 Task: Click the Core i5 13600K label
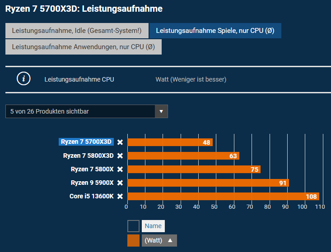[91, 196]
